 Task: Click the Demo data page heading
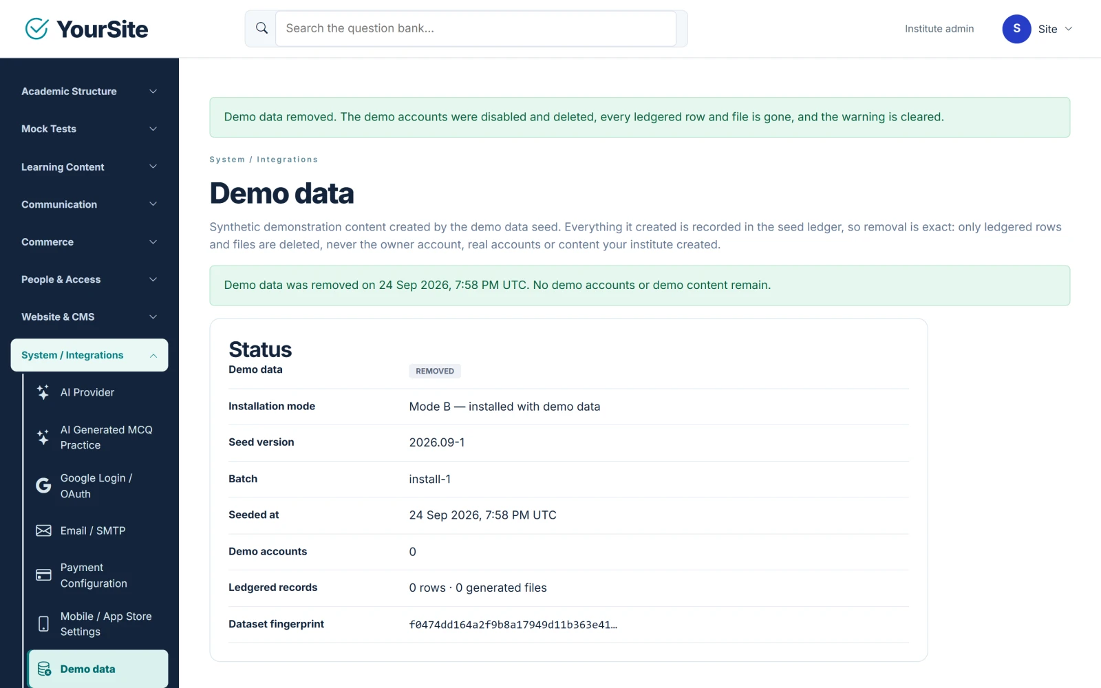coord(281,193)
